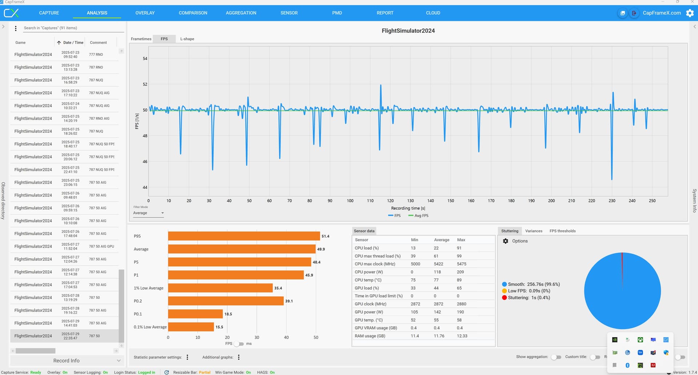The width and height of the screenshot is (698, 375).
Task: Click the Avg FPS legend entry
Action: [x=418, y=216]
